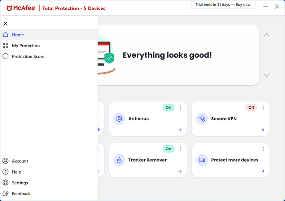Click the Antivirus shield icon
The height and width of the screenshot is (201, 285).
[119, 119]
